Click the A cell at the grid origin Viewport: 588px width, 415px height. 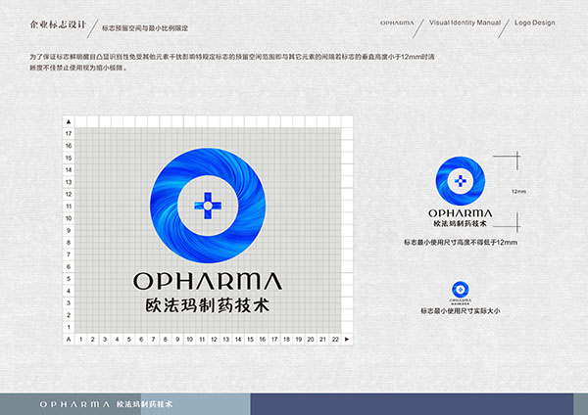tap(69, 340)
